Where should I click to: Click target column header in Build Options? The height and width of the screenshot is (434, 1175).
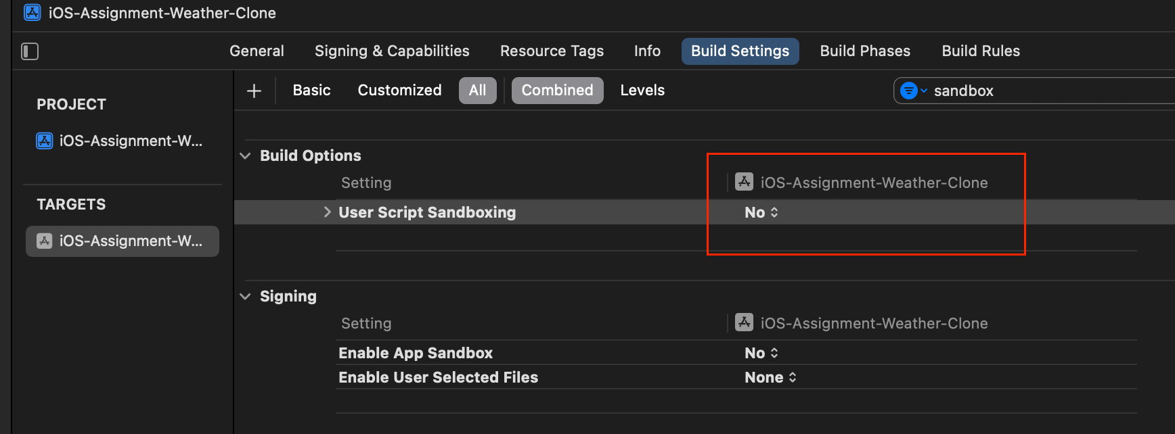861,183
